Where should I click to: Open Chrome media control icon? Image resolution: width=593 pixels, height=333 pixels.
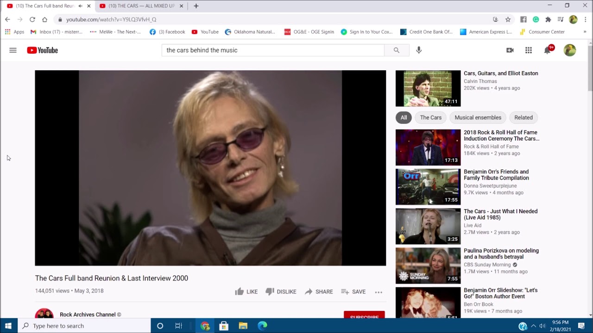560,19
